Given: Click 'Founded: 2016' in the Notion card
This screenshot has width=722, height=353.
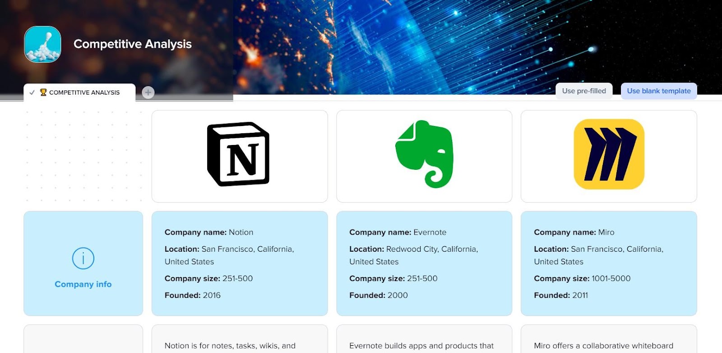Looking at the screenshot, I should [x=193, y=295].
